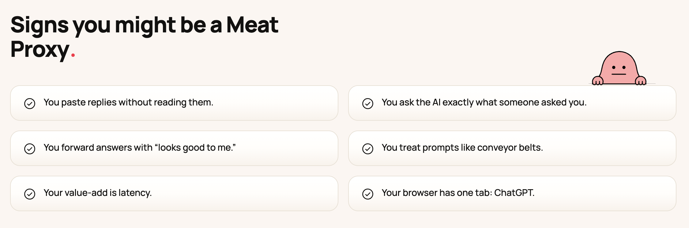This screenshot has height=228, width=689.
Task: Click the word "Proxy" in the heading
Action: coord(40,50)
